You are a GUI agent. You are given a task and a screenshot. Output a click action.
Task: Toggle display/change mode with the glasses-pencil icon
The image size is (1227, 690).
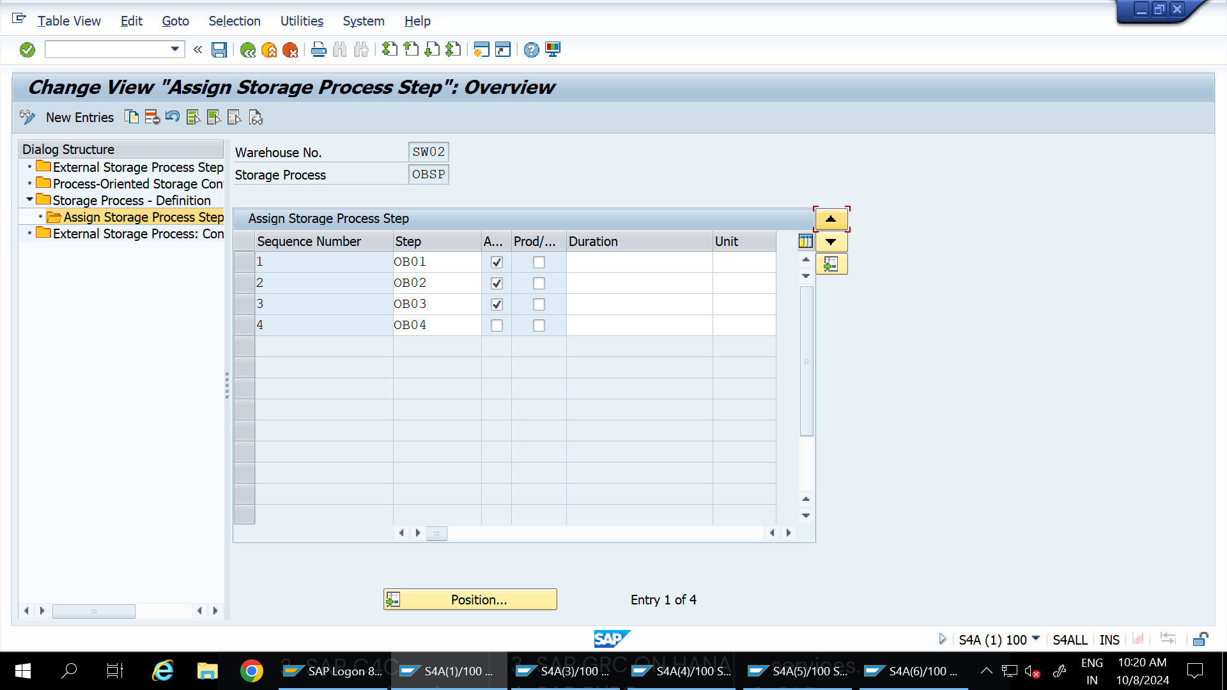coord(27,118)
